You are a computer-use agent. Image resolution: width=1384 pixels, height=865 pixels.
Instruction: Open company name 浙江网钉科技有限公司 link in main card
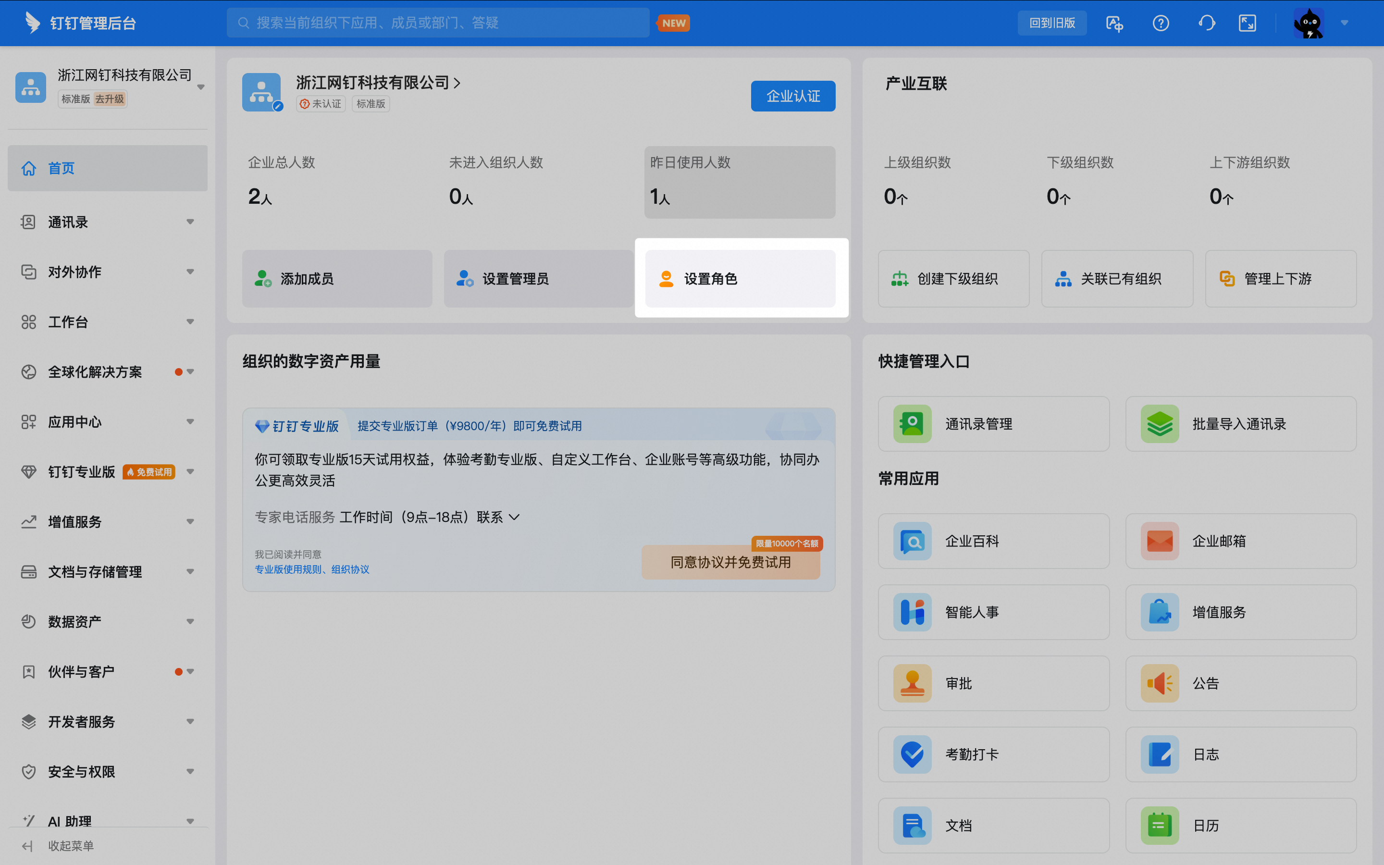[378, 83]
